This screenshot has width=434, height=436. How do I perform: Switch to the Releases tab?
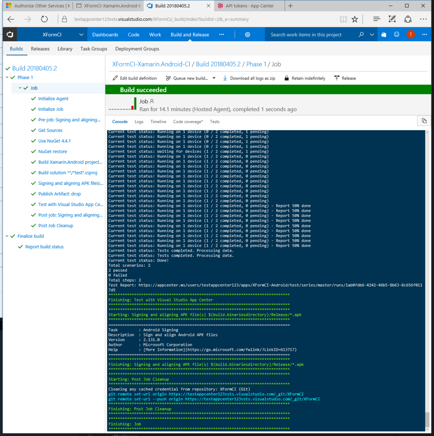[40, 49]
